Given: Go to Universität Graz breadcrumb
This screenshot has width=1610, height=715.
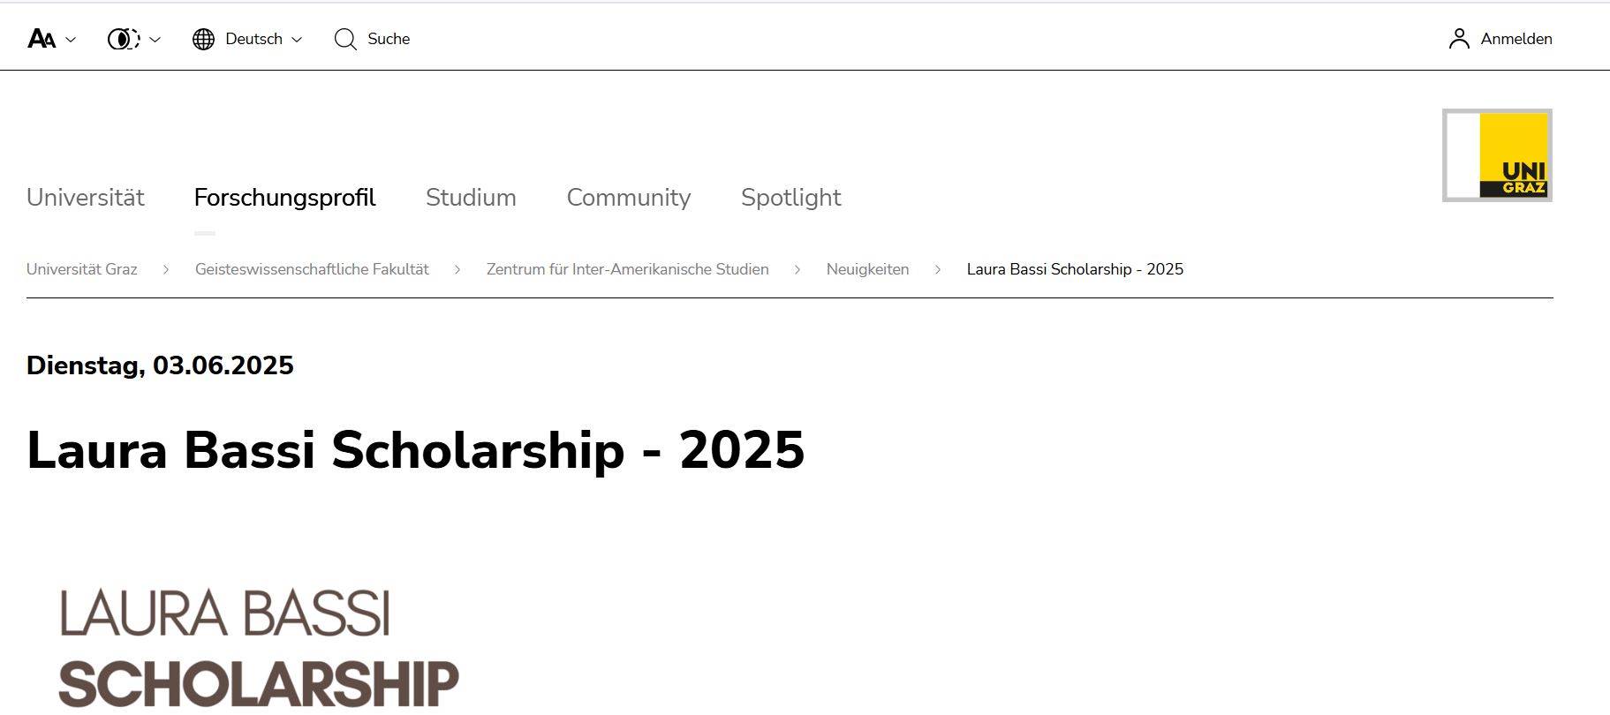Looking at the screenshot, I should click(x=82, y=269).
